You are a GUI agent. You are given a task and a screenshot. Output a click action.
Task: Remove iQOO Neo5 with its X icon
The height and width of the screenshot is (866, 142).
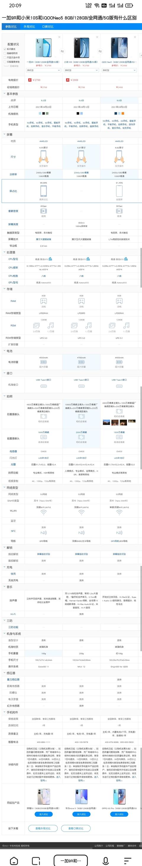click(x=135, y=37)
